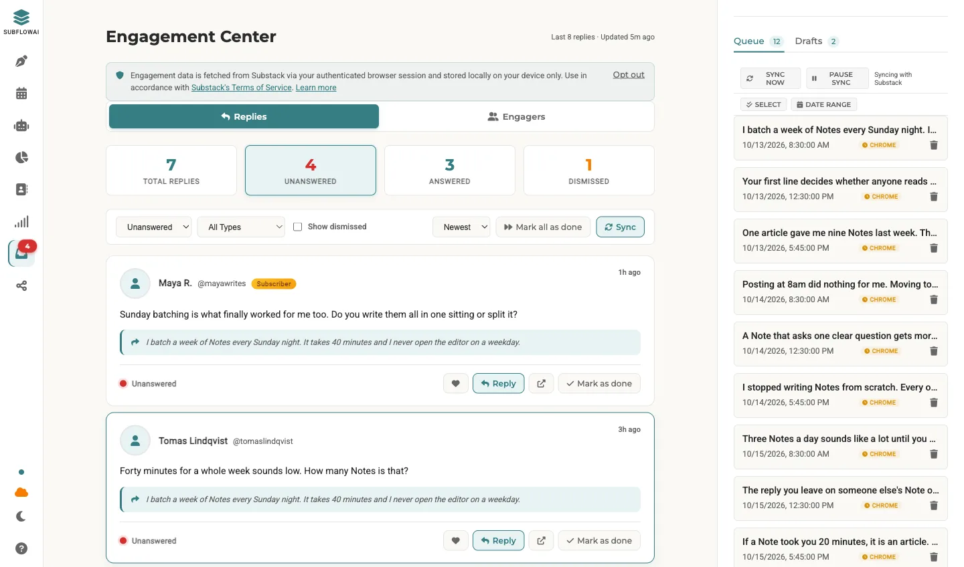Open the Date Range picker

click(824, 104)
